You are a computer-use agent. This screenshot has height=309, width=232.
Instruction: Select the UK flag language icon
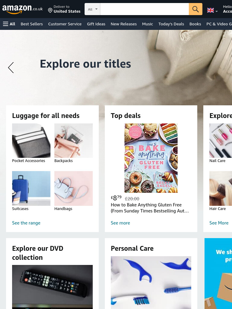point(210,10)
